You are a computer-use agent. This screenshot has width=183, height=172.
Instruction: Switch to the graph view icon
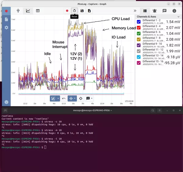click(x=28, y=11)
